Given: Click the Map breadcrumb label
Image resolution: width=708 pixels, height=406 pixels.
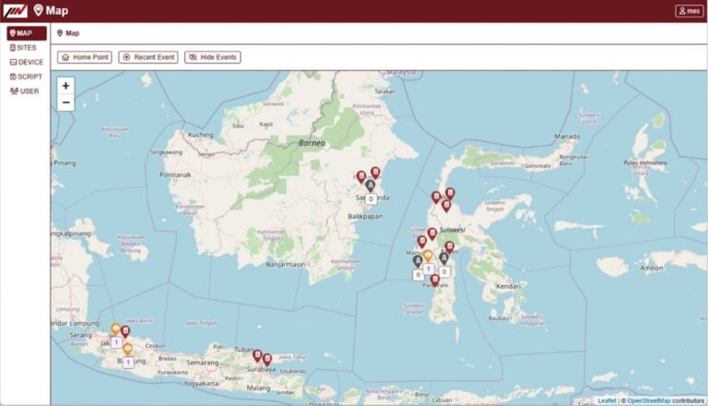Looking at the screenshot, I should 72,33.
